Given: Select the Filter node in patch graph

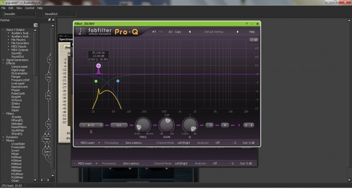Looking at the screenshot, I should tap(47, 139).
